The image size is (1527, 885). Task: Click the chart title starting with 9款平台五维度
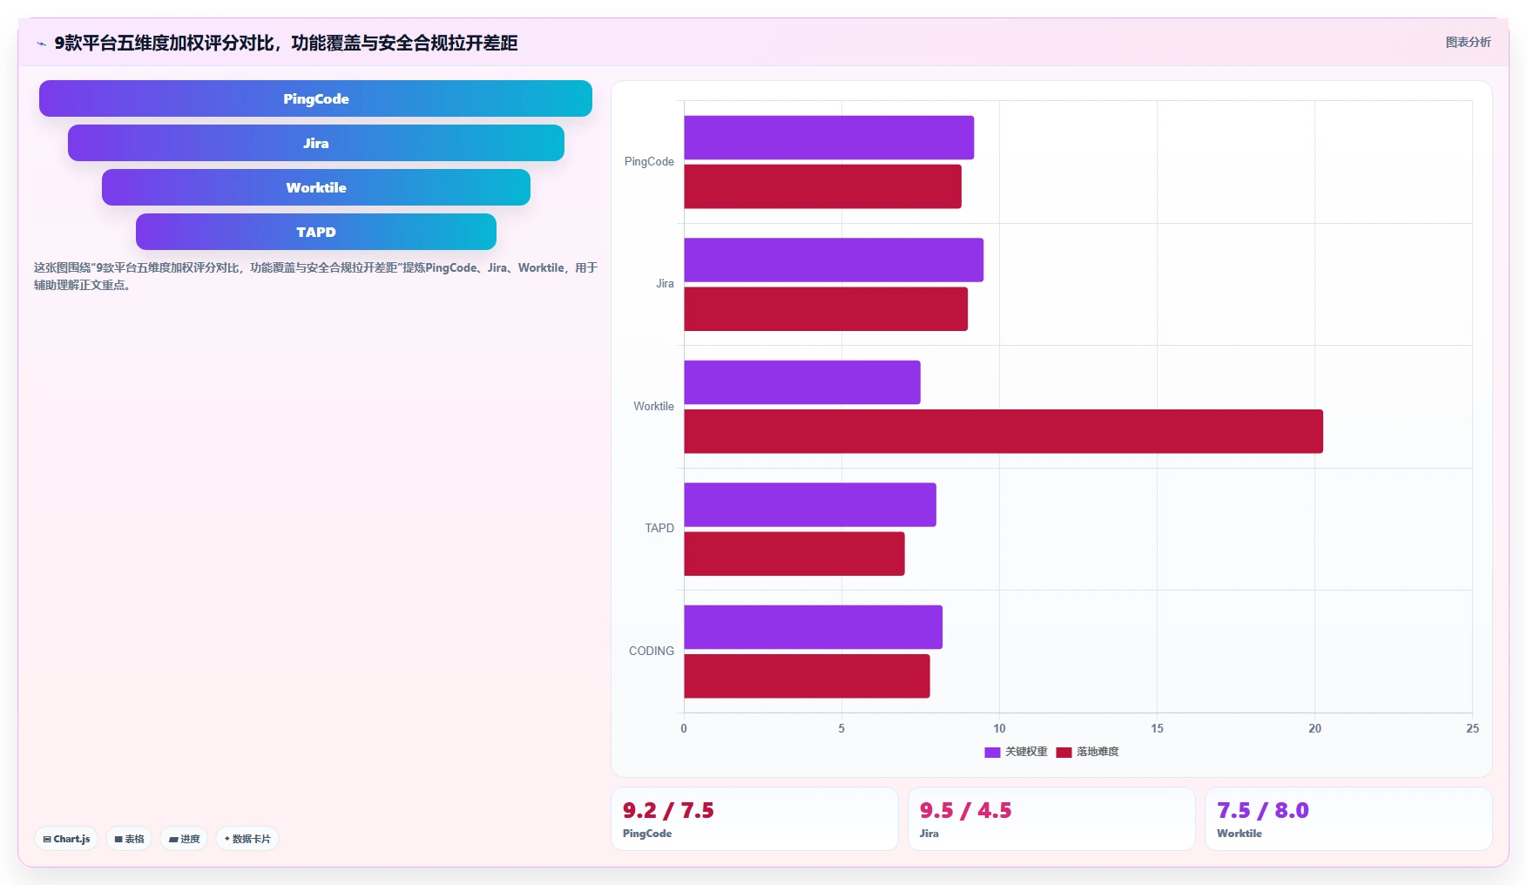tap(286, 44)
